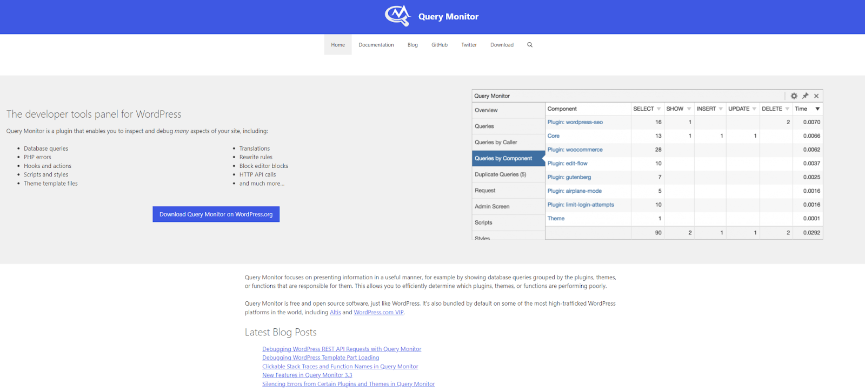This screenshot has width=865, height=392.
Task: Open the search magnifier in navigation
Action: 530,45
